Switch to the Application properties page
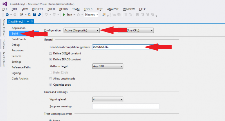The image size is (225, 121). tap(19, 28)
